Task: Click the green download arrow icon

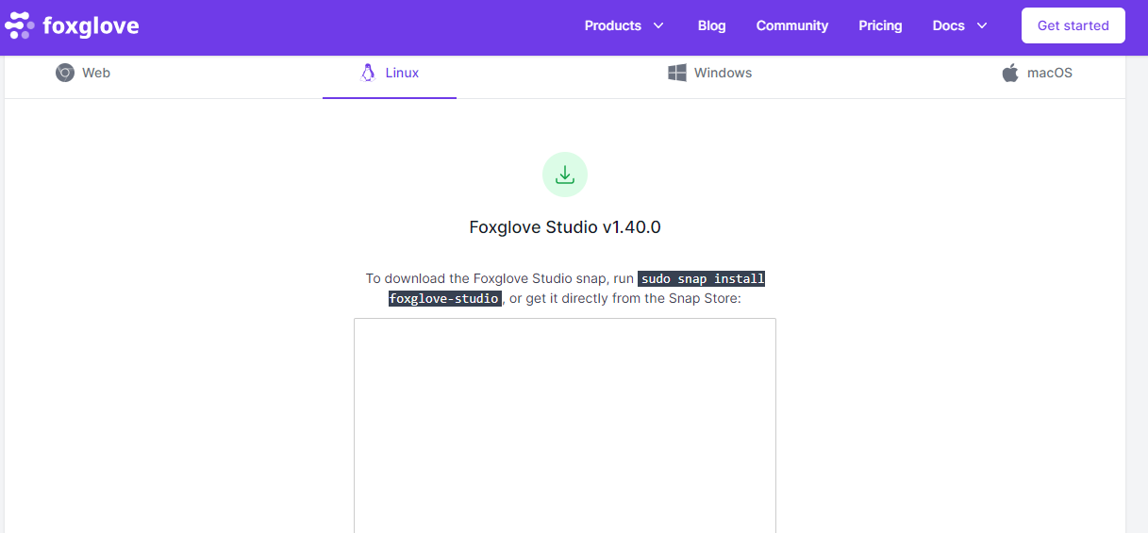Action: [x=565, y=175]
